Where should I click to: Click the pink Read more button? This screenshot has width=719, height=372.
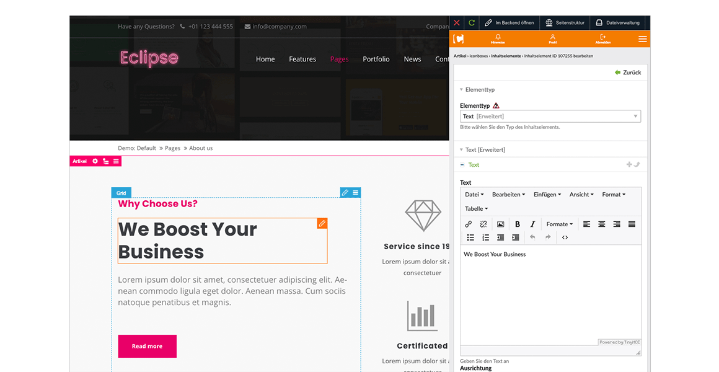click(x=147, y=346)
